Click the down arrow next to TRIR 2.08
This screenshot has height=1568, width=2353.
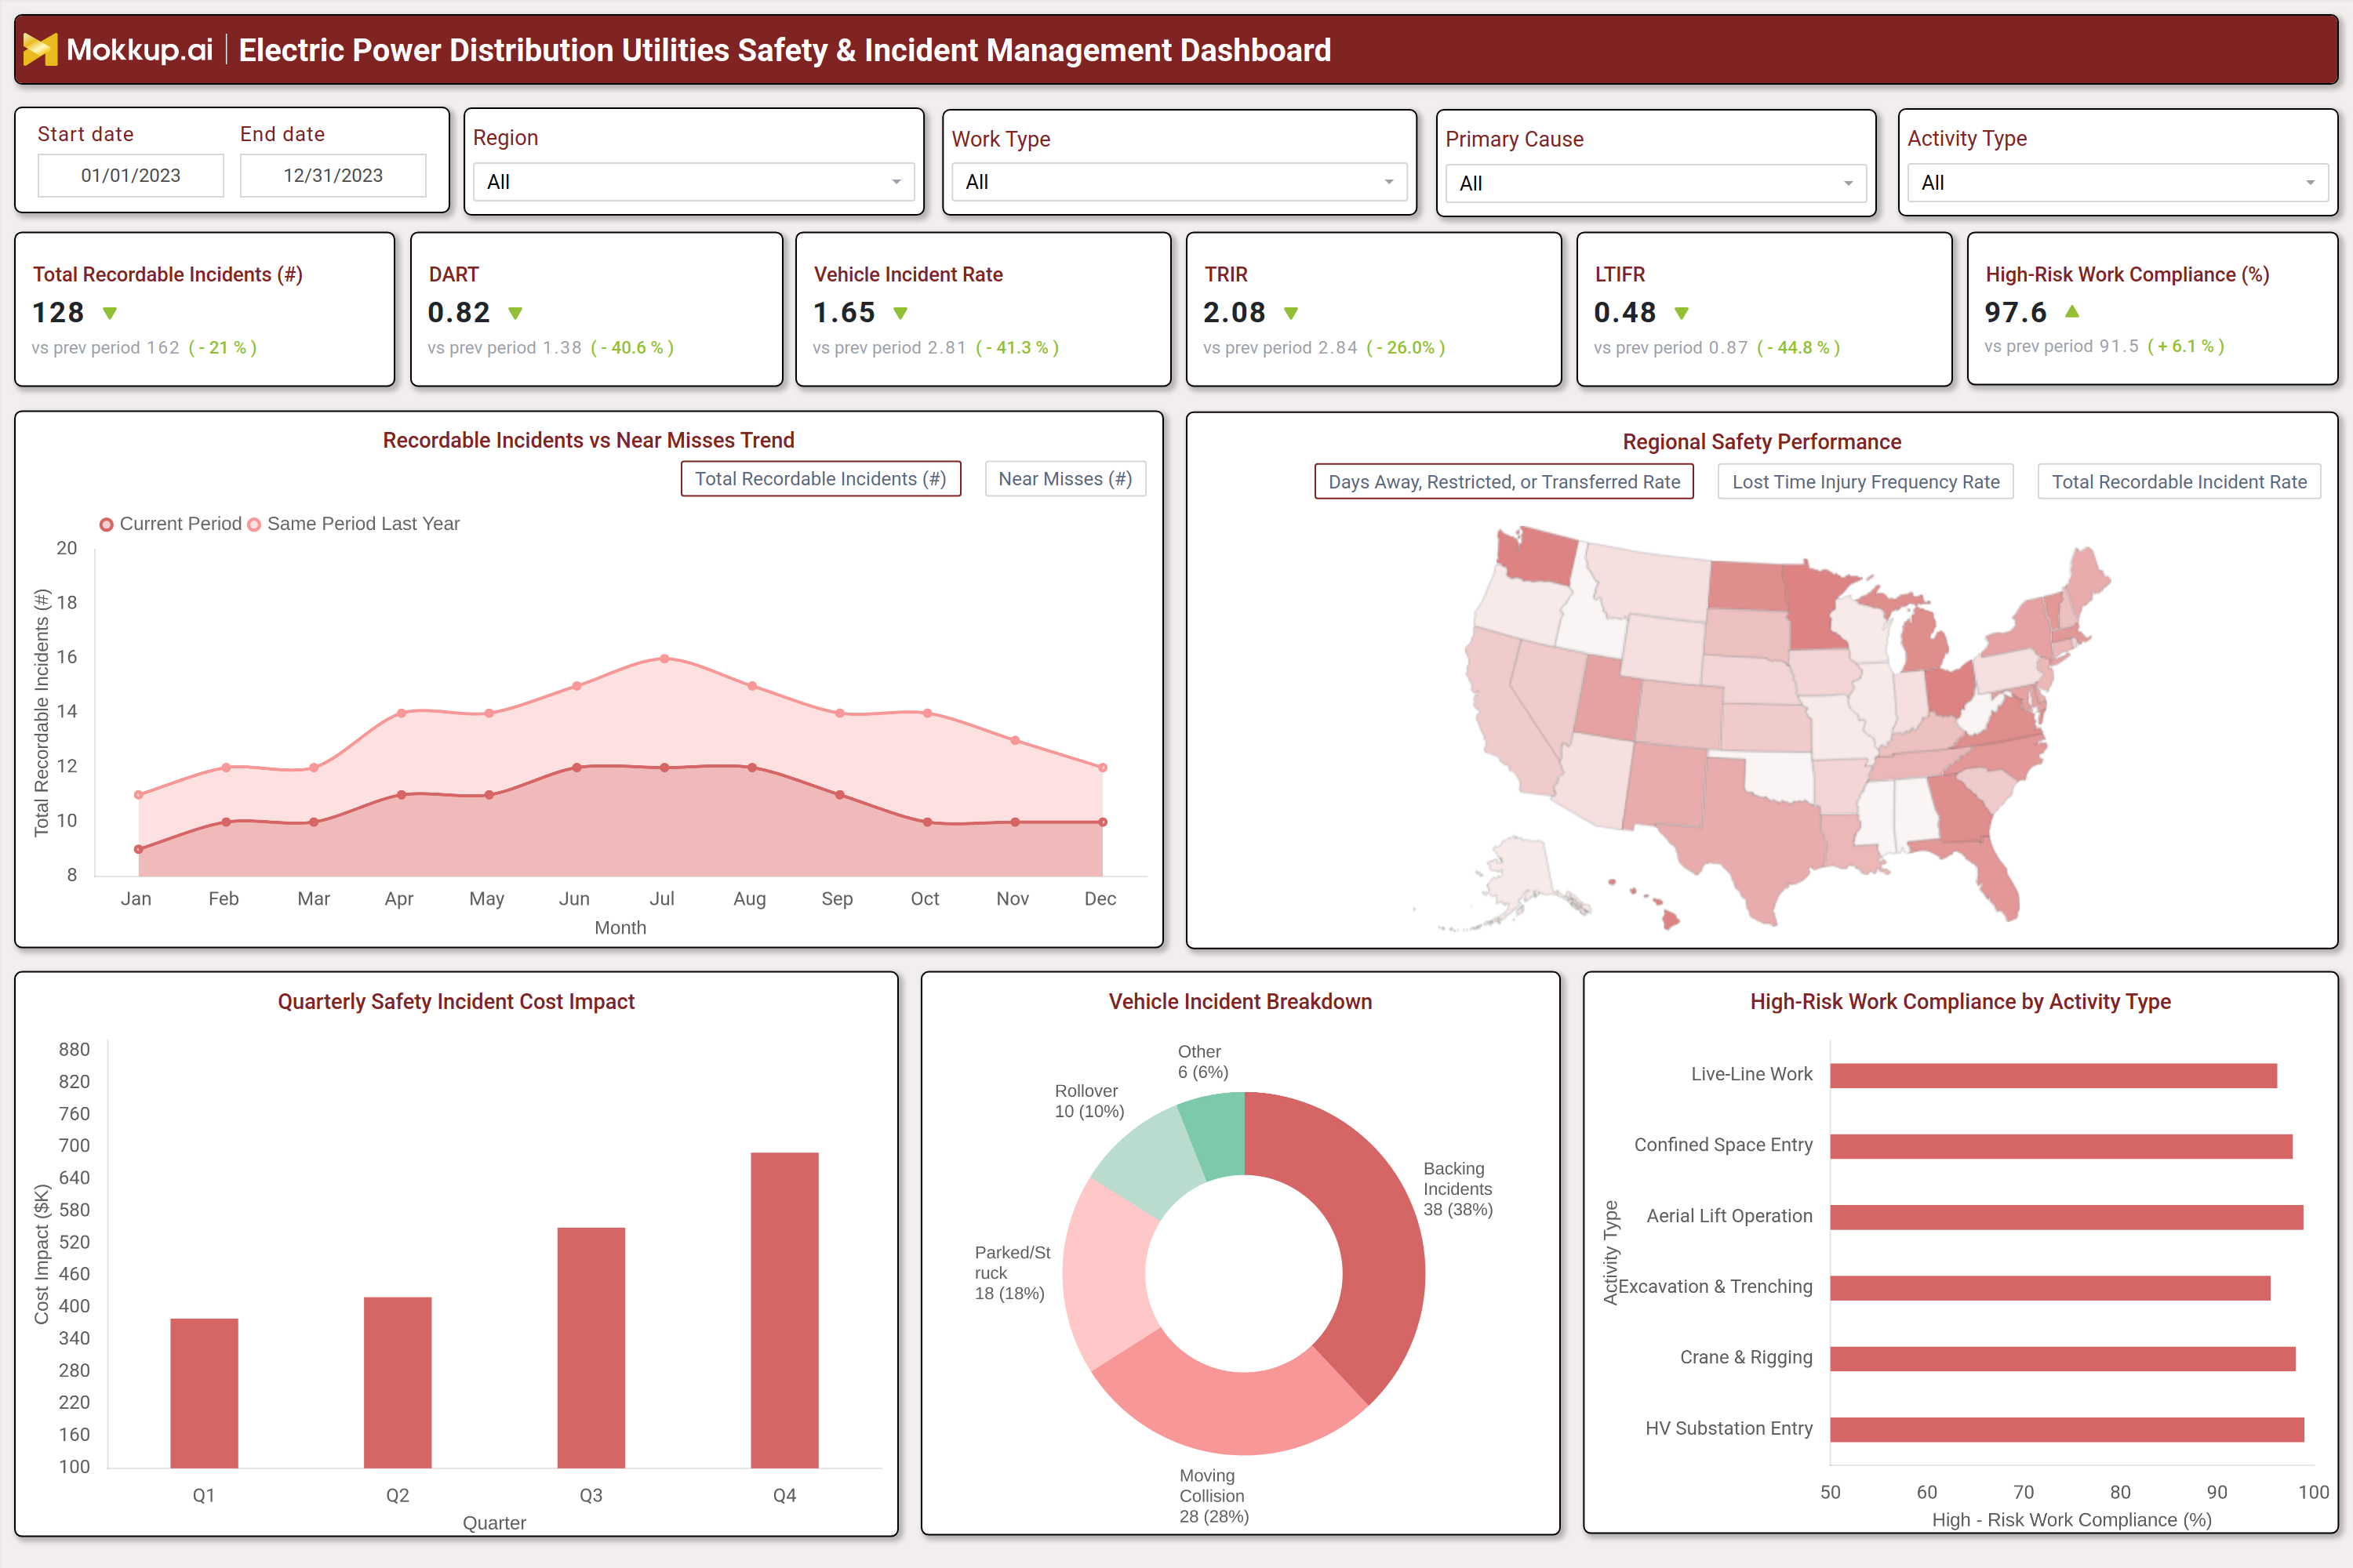(1292, 313)
